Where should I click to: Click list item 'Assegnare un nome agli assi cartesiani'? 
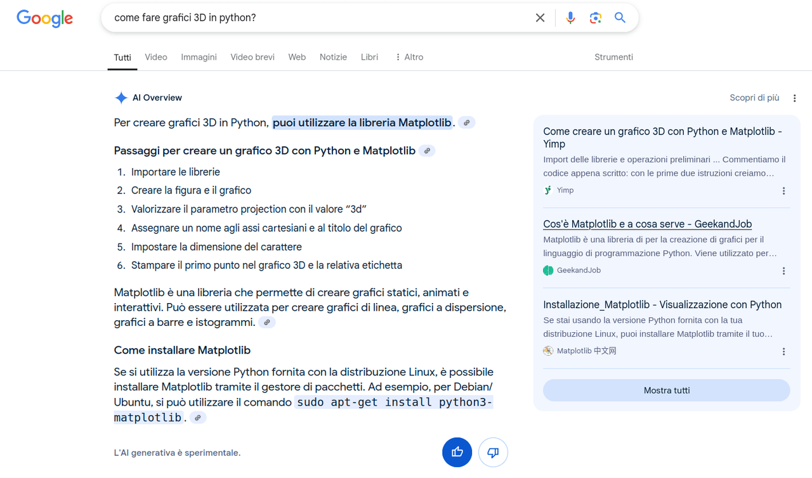(266, 228)
